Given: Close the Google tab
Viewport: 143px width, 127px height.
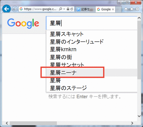Looking at the screenshot, I should click(x=113, y=9).
